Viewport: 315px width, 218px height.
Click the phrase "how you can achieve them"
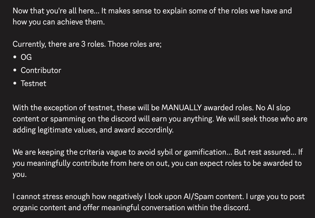[58, 22]
